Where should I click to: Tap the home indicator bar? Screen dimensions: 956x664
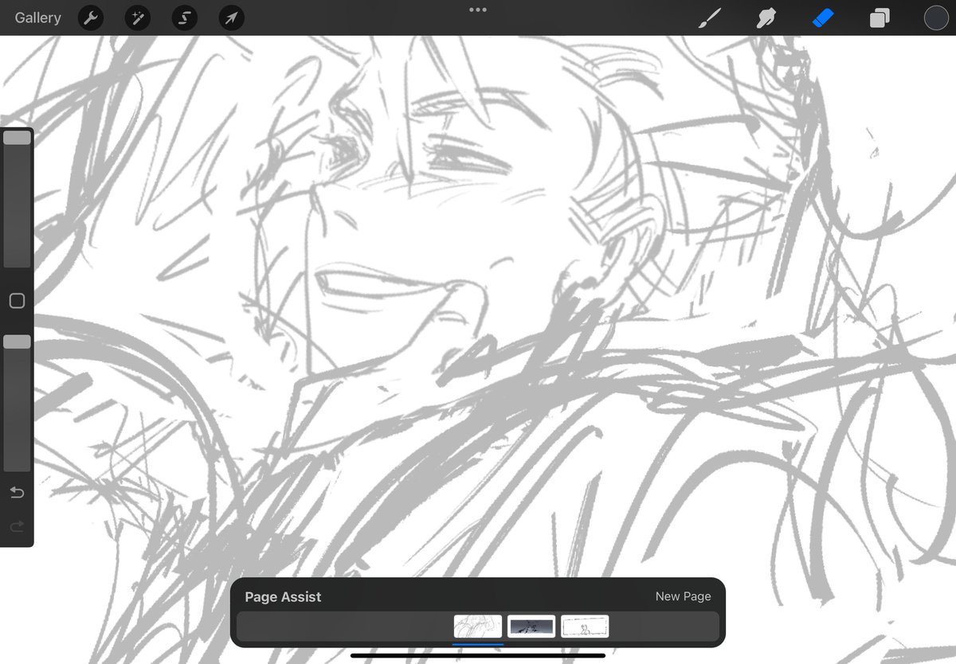coord(478,656)
